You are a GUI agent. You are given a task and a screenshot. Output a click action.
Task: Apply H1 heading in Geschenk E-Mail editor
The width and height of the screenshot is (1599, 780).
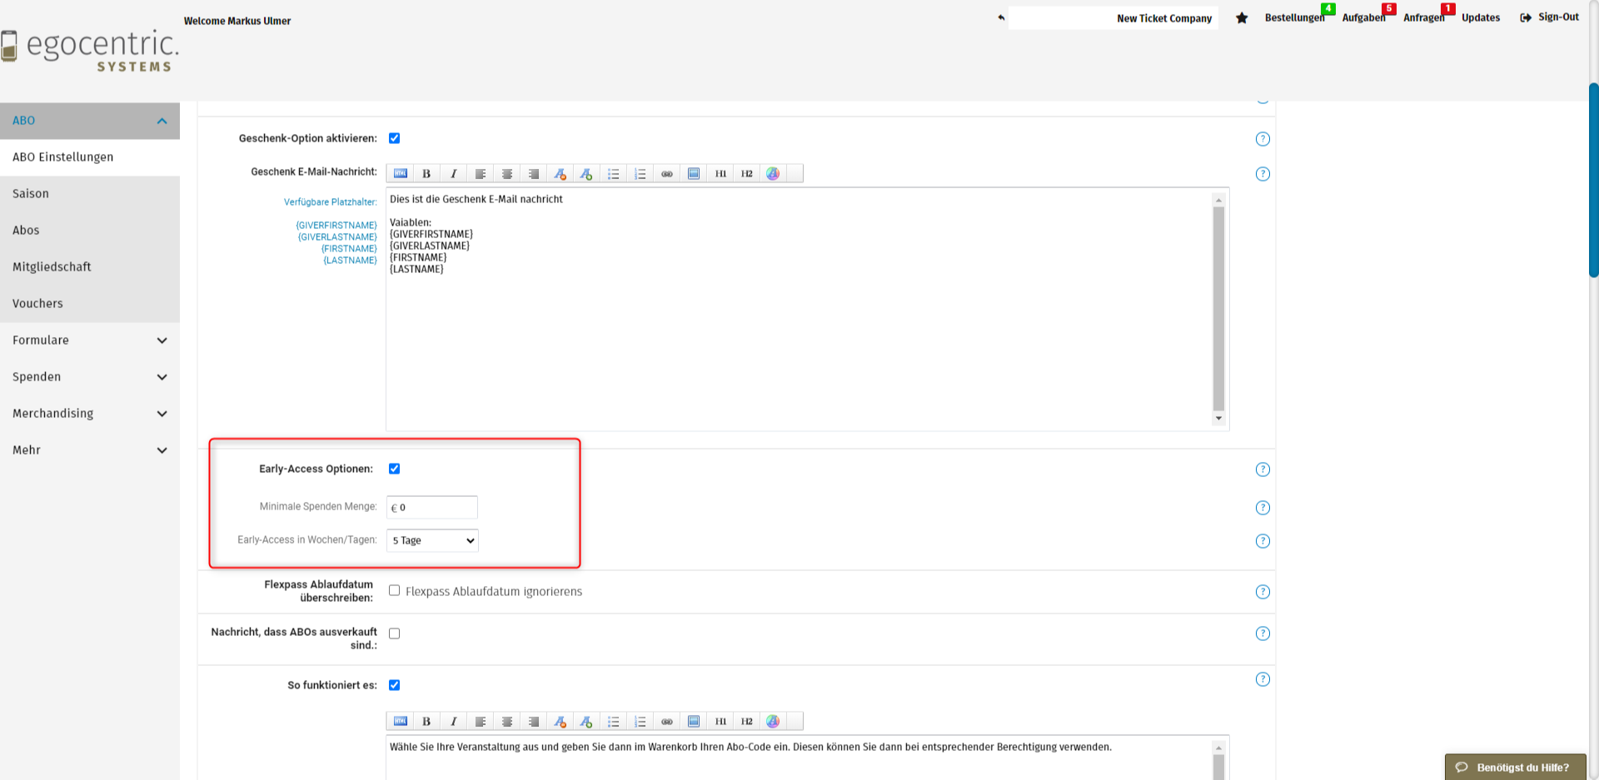point(720,174)
